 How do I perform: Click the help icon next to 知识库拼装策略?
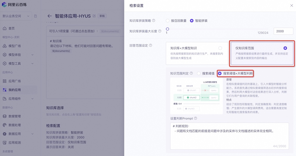point(154,21)
